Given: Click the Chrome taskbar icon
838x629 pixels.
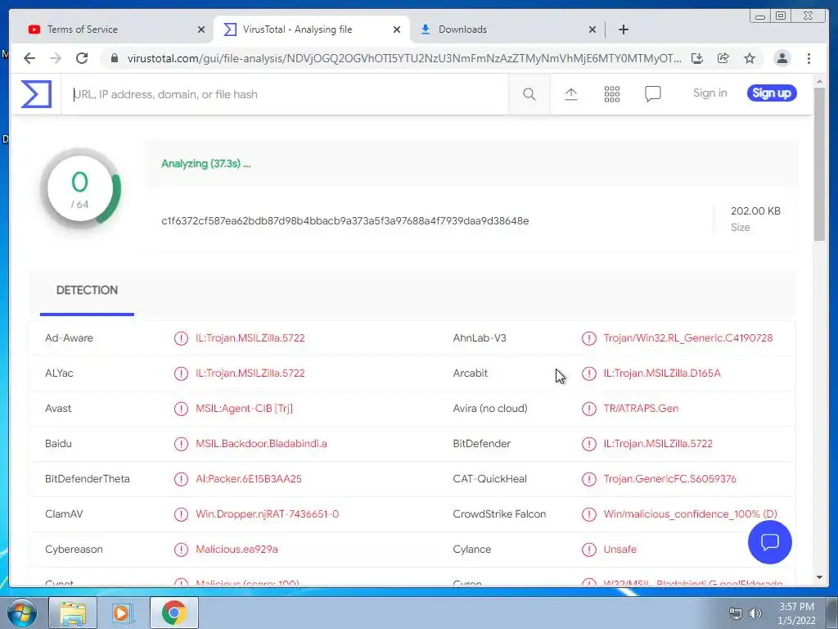Looking at the screenshot, I should [173, 613].
